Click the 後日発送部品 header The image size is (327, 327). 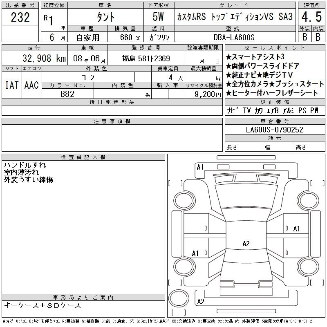click(x=112, y=102)
